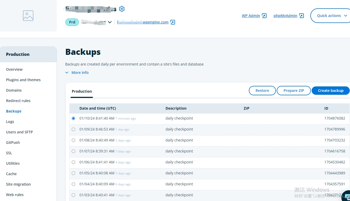This screenshot has width=350, height=201.
Task: Go to Plugins and themes in sidebar
Action: pyautogui.click(x=23, y=80)
